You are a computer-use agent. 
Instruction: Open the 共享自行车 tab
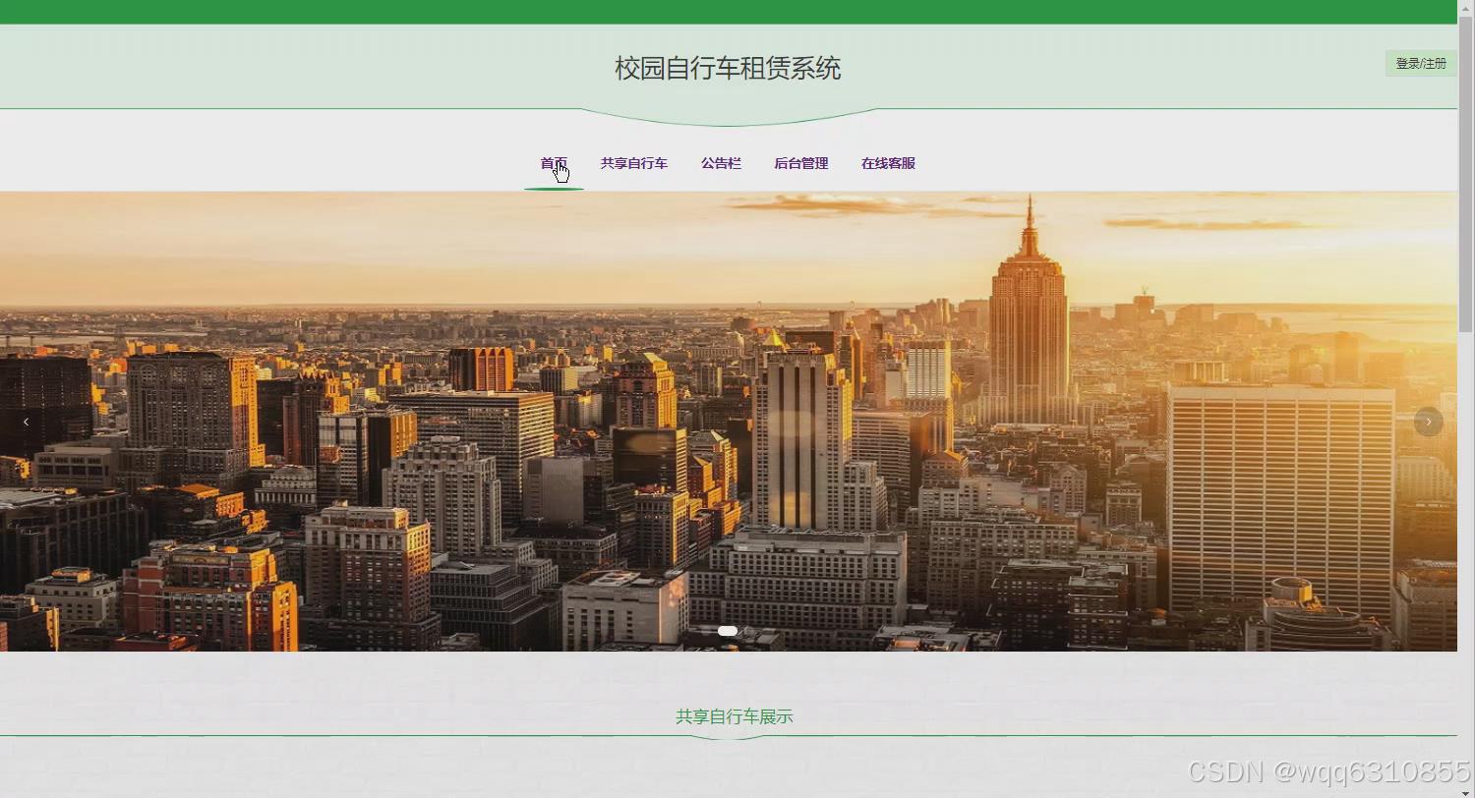tap(633, 163)
